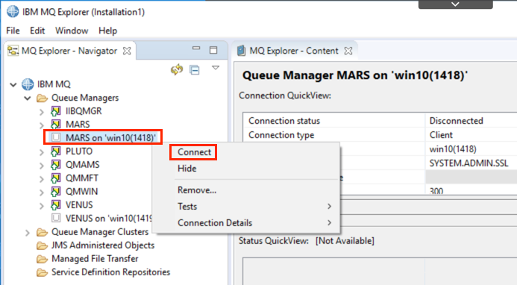
Task: Click the QMAMS queue manager icon
Action: coord(56,165)
